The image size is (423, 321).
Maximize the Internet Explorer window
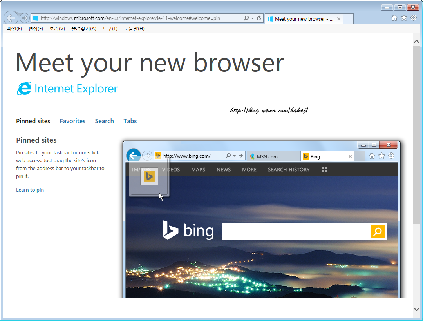click(x=400, y=7)
